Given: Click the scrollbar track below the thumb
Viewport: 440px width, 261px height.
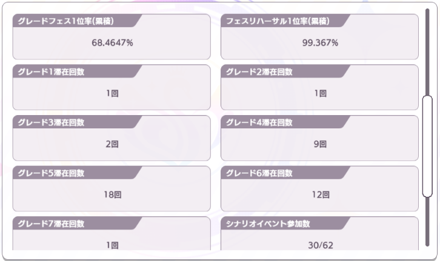Looking at the screenshot, I should coord(427,222).
